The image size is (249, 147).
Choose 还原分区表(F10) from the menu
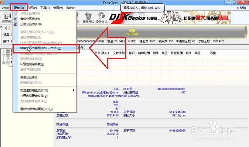(x=31, y=24)
